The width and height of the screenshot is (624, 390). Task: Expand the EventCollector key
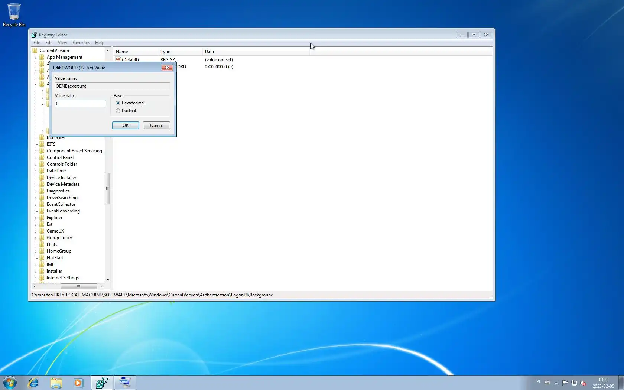[x=36, y=205]
